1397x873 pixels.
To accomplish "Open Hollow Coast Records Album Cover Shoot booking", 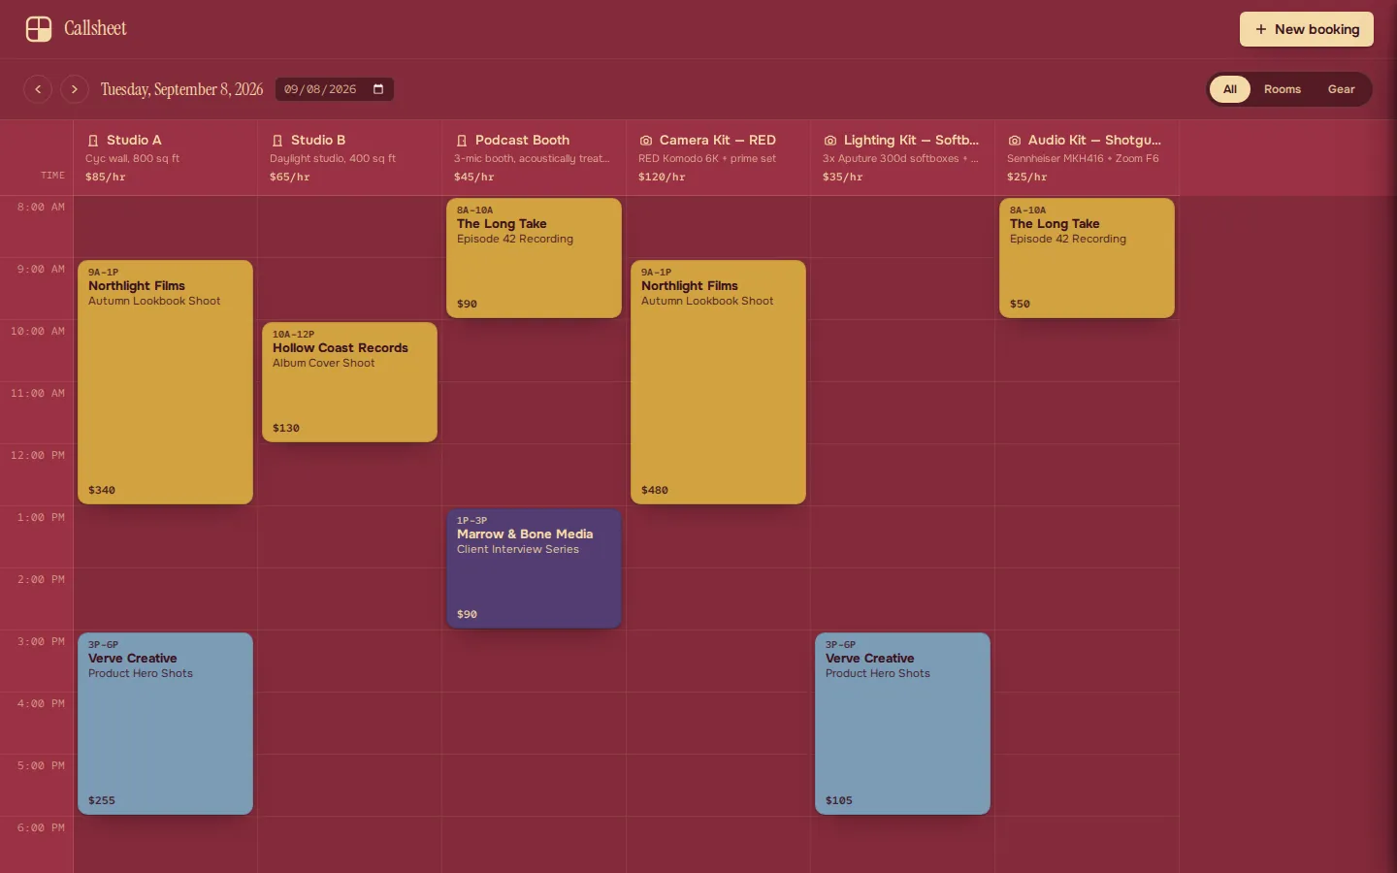I will point(350,382).
